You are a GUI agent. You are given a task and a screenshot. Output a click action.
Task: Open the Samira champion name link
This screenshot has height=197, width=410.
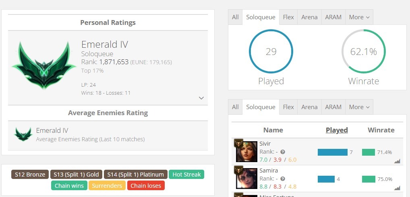pos(269,171)
